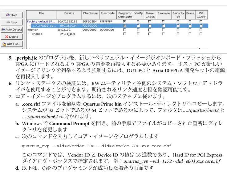Delete the selected programmer entry
This screenshot has height=174, width=227.
click(12, 37)
